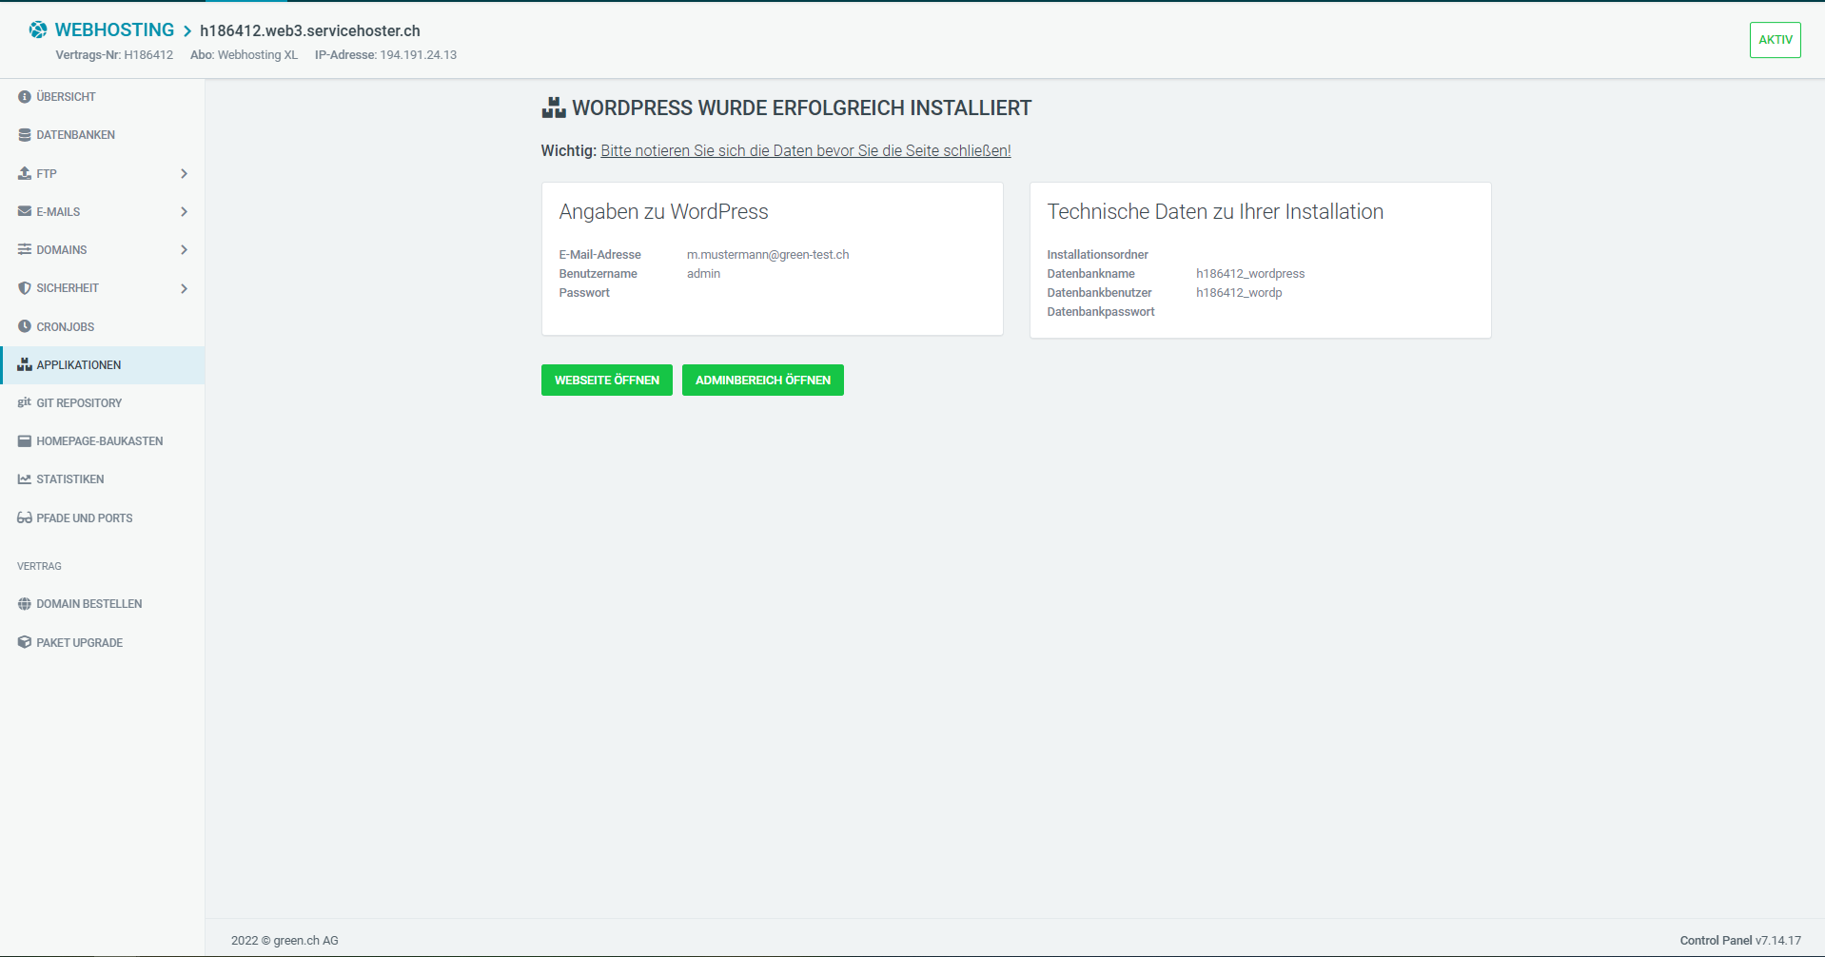Select the Übersicht menu entry

(x=66, y=96)
